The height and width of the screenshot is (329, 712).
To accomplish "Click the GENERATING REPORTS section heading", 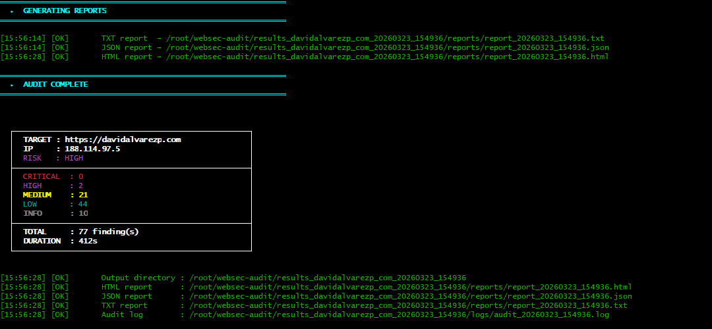I will point(65,11).
